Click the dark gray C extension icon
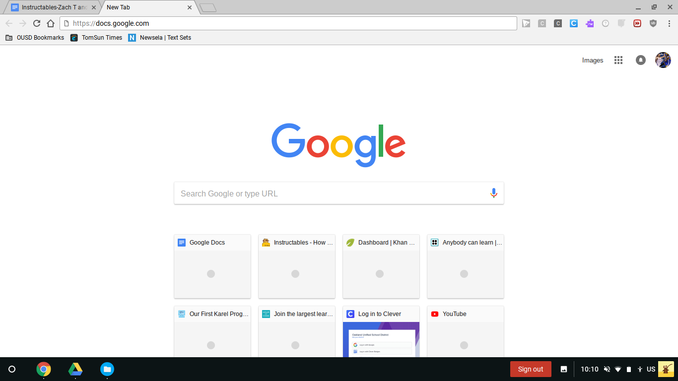This screenshot has height=381, width=678. click(558, 23)
